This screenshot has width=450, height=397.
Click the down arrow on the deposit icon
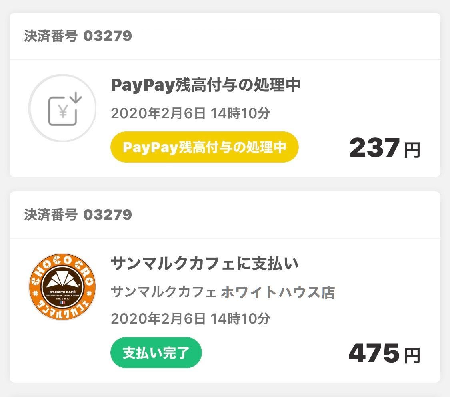click(76, 97)
